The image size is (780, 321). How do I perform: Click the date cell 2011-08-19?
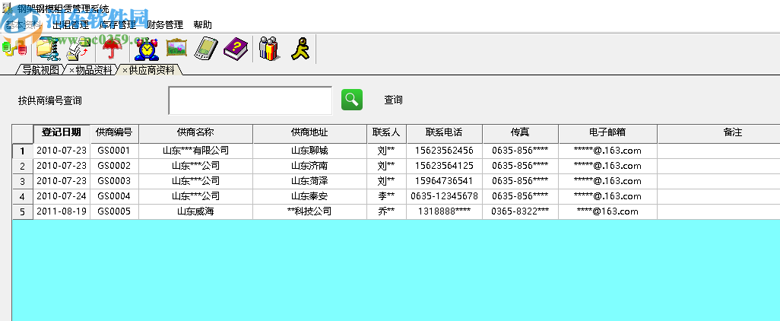point(61,211)
